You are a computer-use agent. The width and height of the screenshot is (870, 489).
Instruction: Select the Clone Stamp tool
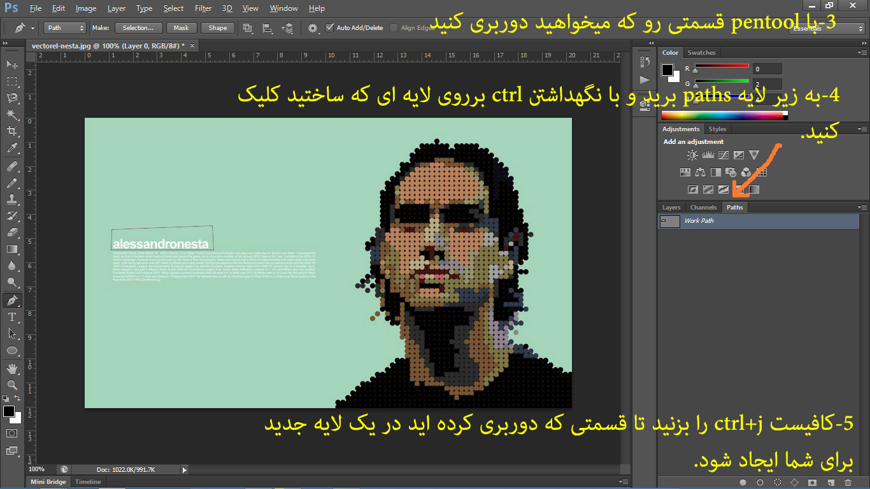pos(12,200)
